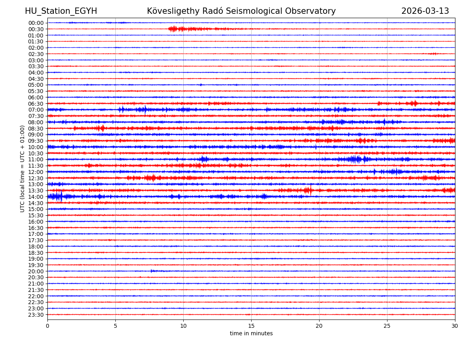This screenshot has height=355, width=474.
Task: Select the 2026-03-13 date text
Action: (425, 11)
